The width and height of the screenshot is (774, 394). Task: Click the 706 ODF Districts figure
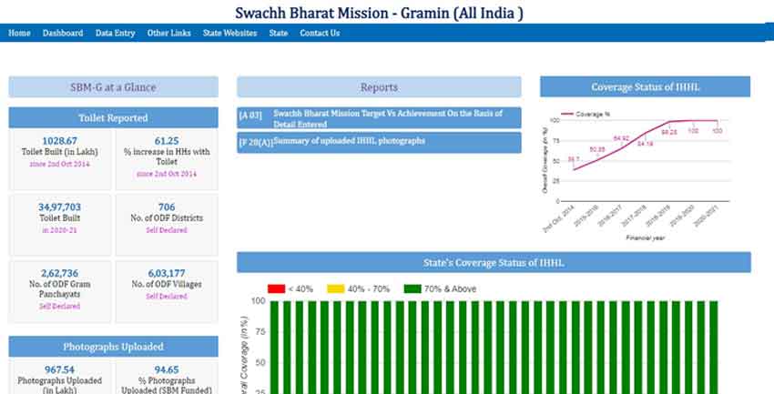(x=167, y=207)
